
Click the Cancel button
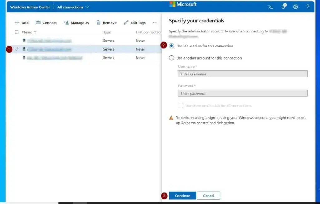208,196
